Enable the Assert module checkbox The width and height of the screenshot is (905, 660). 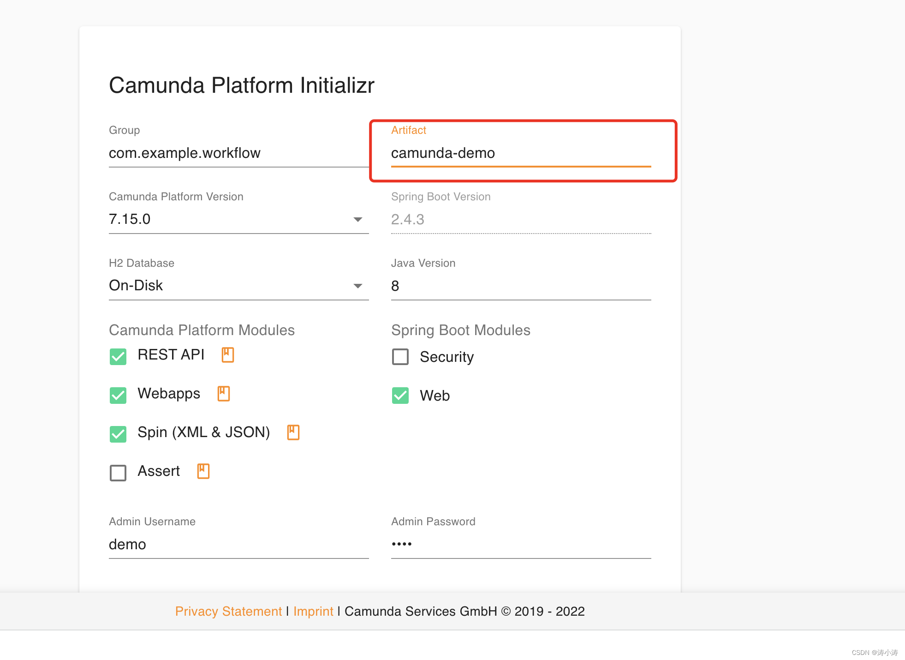pyautogui.click(x=118, y=473)
